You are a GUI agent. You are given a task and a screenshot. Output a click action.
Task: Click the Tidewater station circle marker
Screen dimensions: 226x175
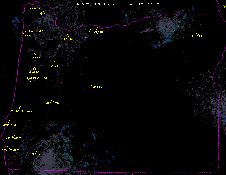[35, 11]
